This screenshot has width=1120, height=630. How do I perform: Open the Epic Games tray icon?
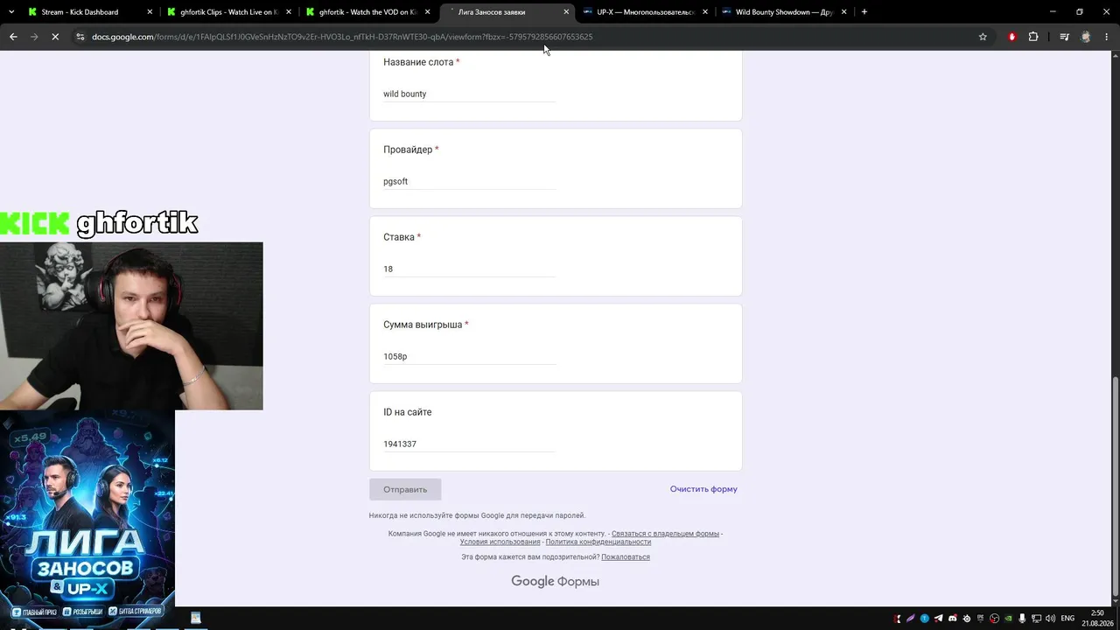[981, 619]
